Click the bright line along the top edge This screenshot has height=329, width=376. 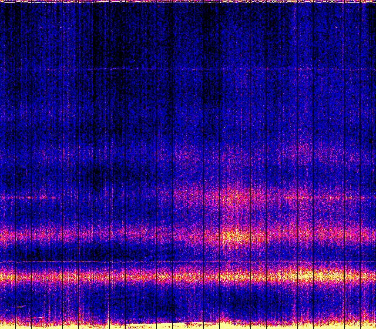188,2
